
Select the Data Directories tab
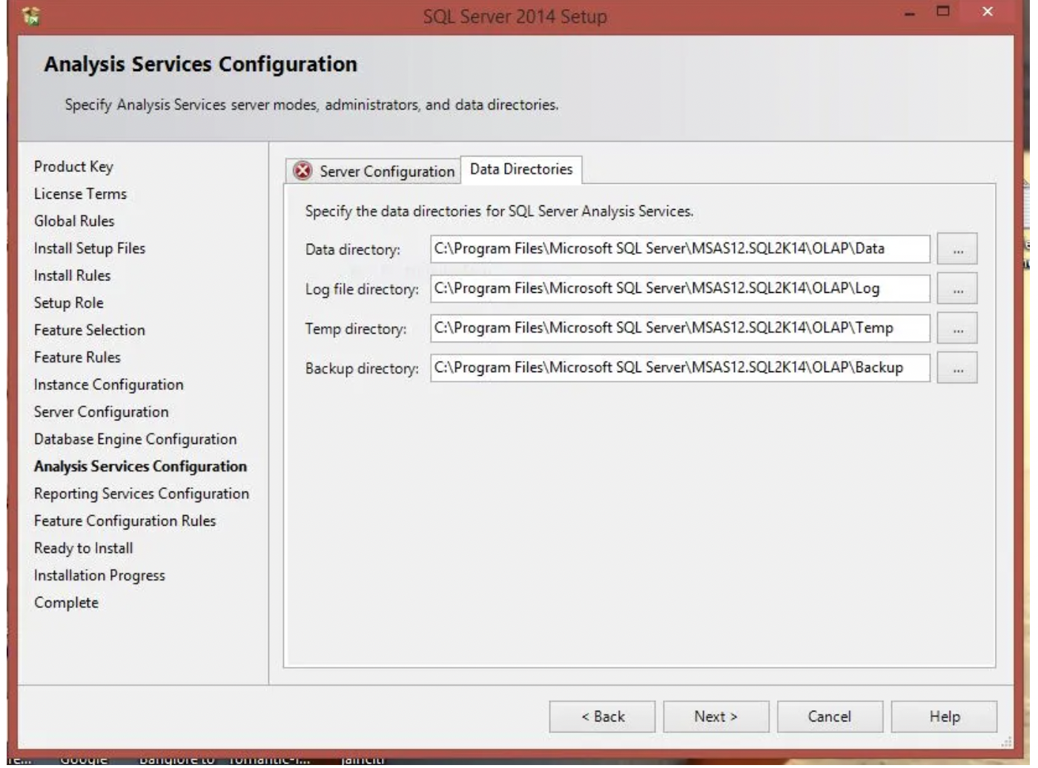click(521, 169)
